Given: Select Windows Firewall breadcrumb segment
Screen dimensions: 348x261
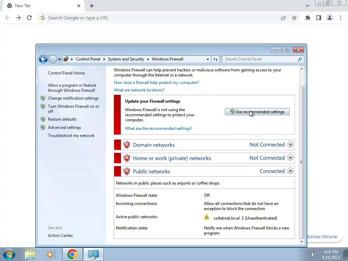Looking at the screenshot, I should [x=167, y=59].
